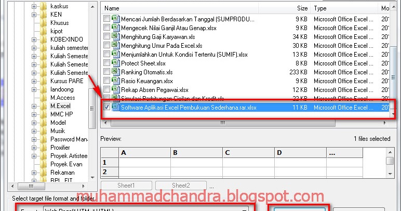
Task: Click the folder tree scroll up arrow
Action: pos(92,7)
